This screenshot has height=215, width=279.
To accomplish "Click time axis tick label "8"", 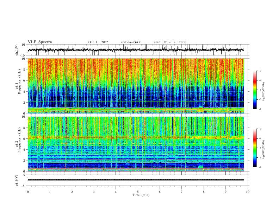I will (204, 192).
